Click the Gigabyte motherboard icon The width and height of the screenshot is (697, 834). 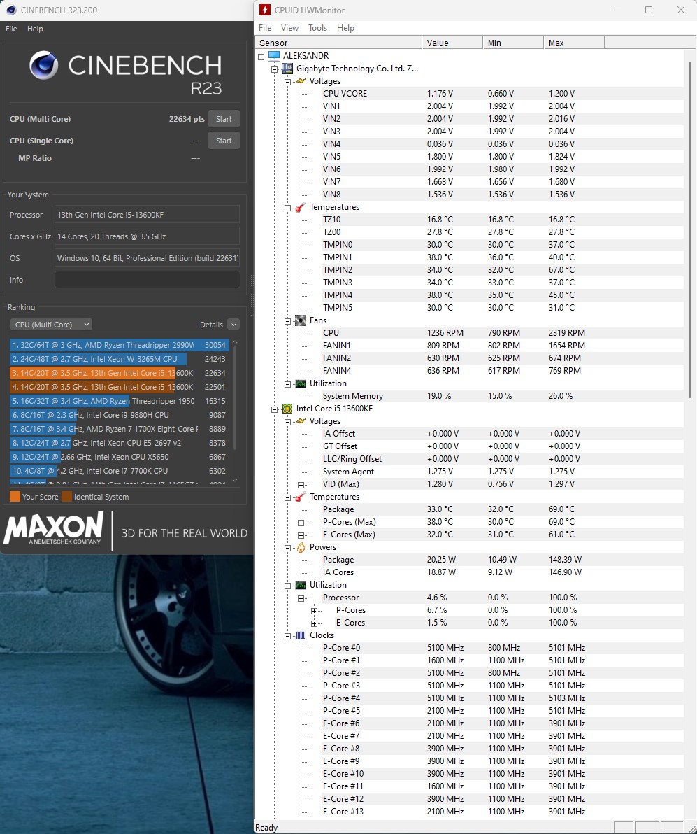287,69
